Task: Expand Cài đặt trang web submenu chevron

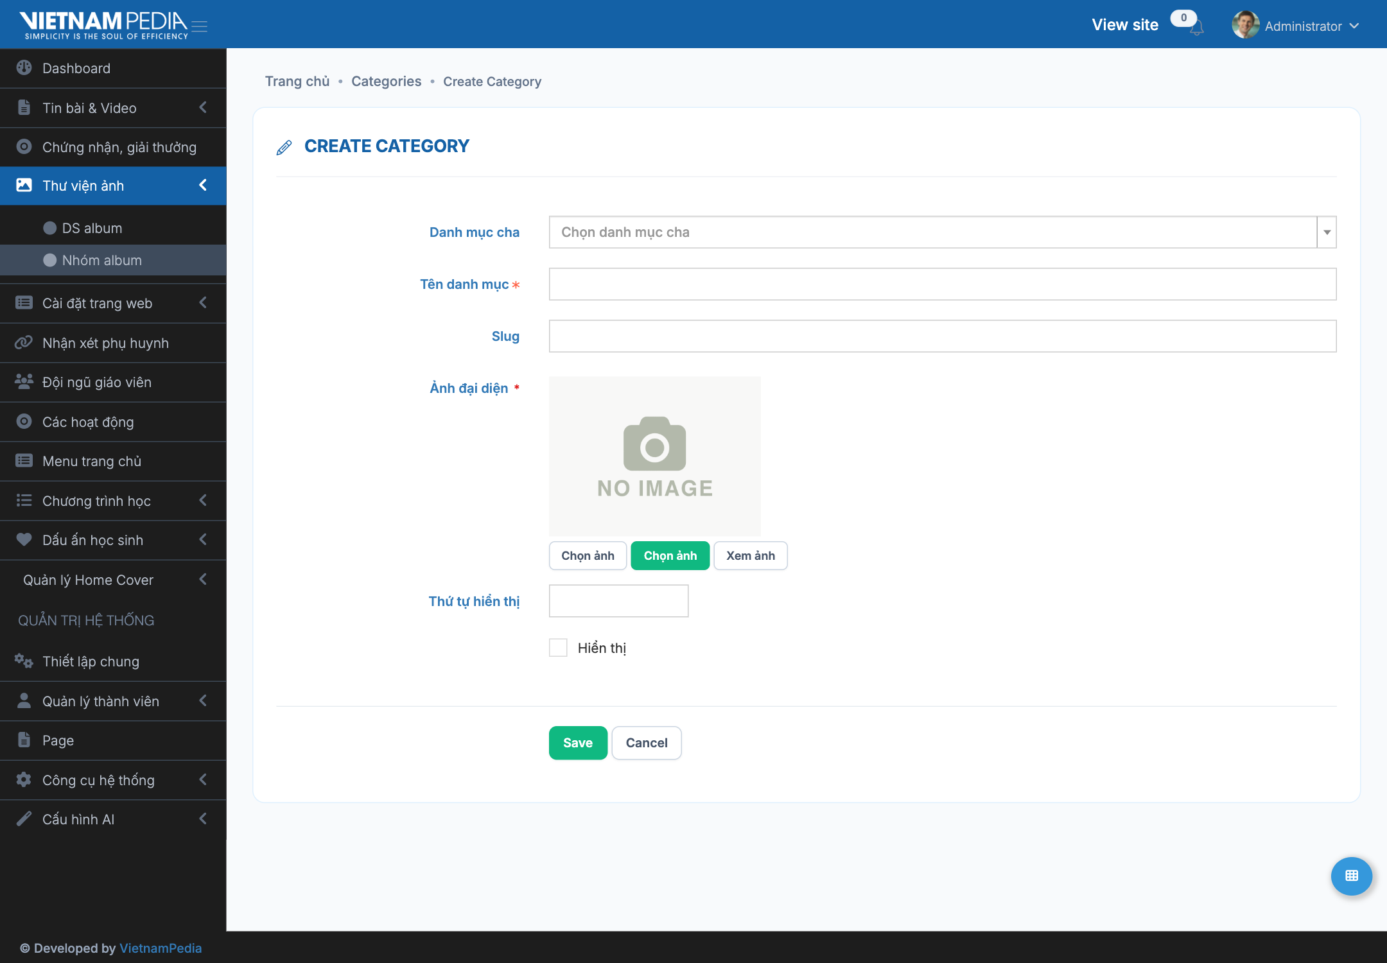Action: (x=203, y=302)
